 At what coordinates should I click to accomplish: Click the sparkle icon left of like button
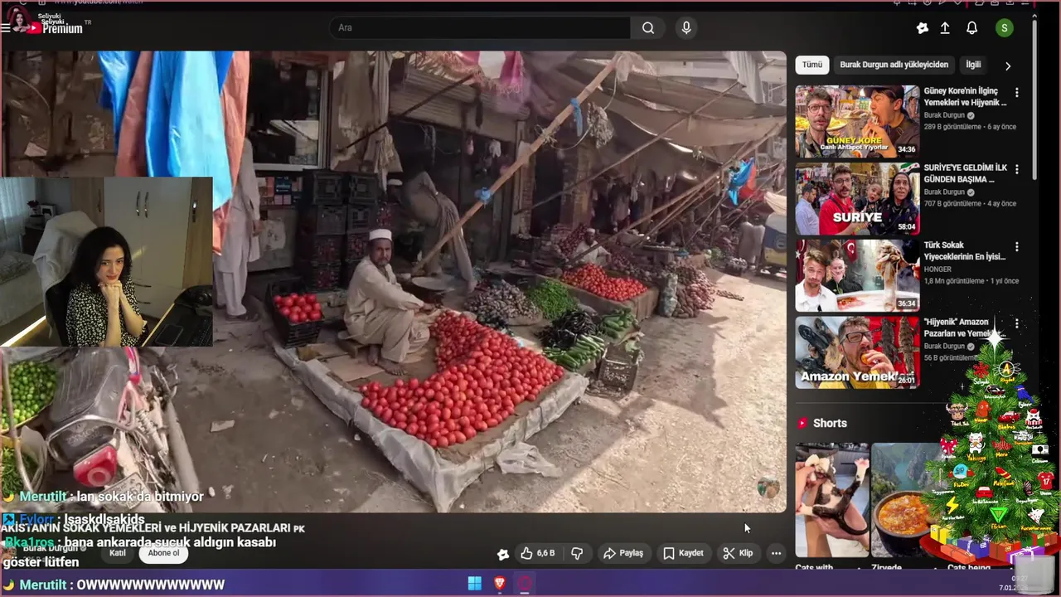coord(502,554)
